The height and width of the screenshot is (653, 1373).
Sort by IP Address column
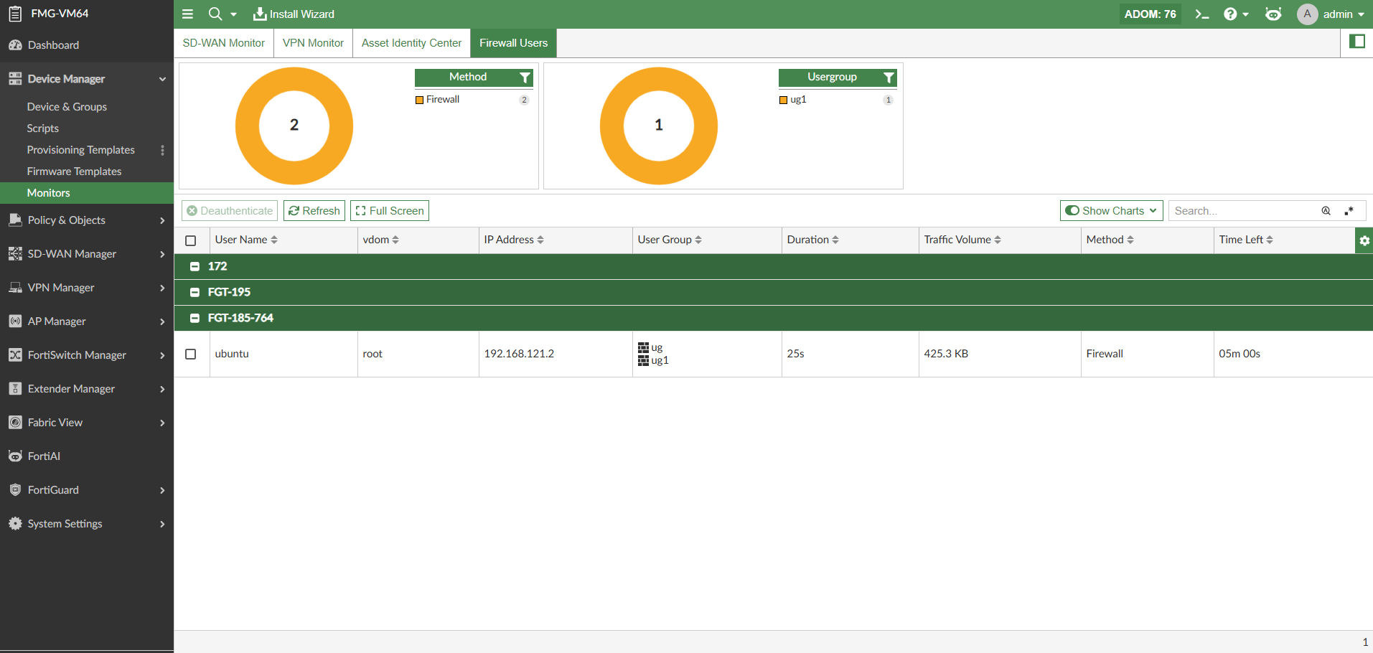(x=514, y=240)
